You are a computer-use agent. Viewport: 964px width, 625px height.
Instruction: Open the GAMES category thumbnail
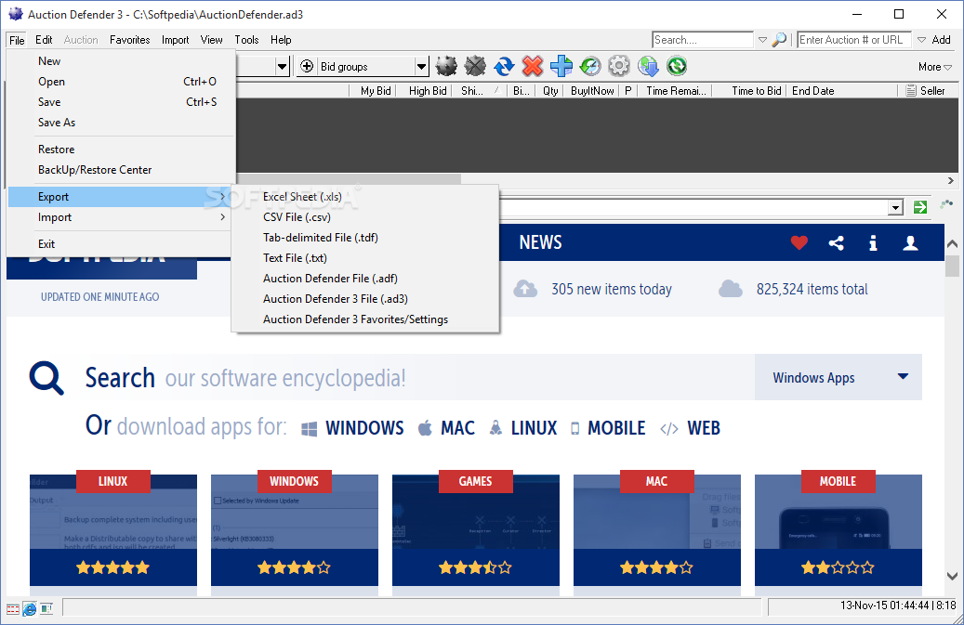click(x=476, y=529)
